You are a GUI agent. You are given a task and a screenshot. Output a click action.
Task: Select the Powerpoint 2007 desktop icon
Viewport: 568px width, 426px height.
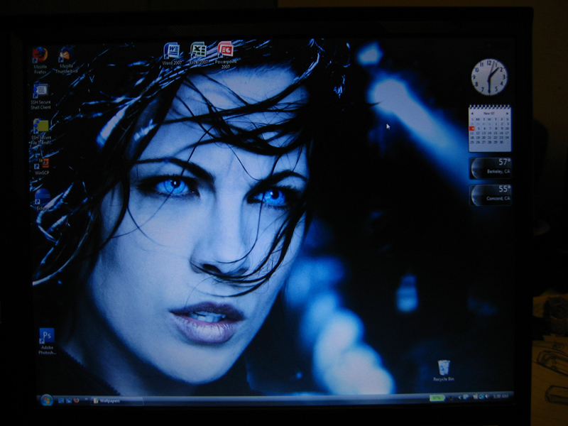point(225,55)
